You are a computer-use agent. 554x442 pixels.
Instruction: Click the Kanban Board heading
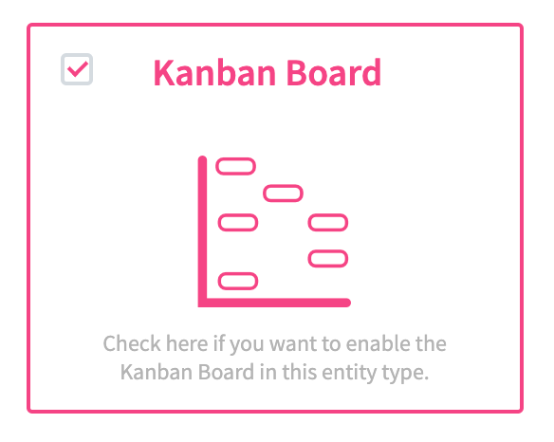pos(268,73)
